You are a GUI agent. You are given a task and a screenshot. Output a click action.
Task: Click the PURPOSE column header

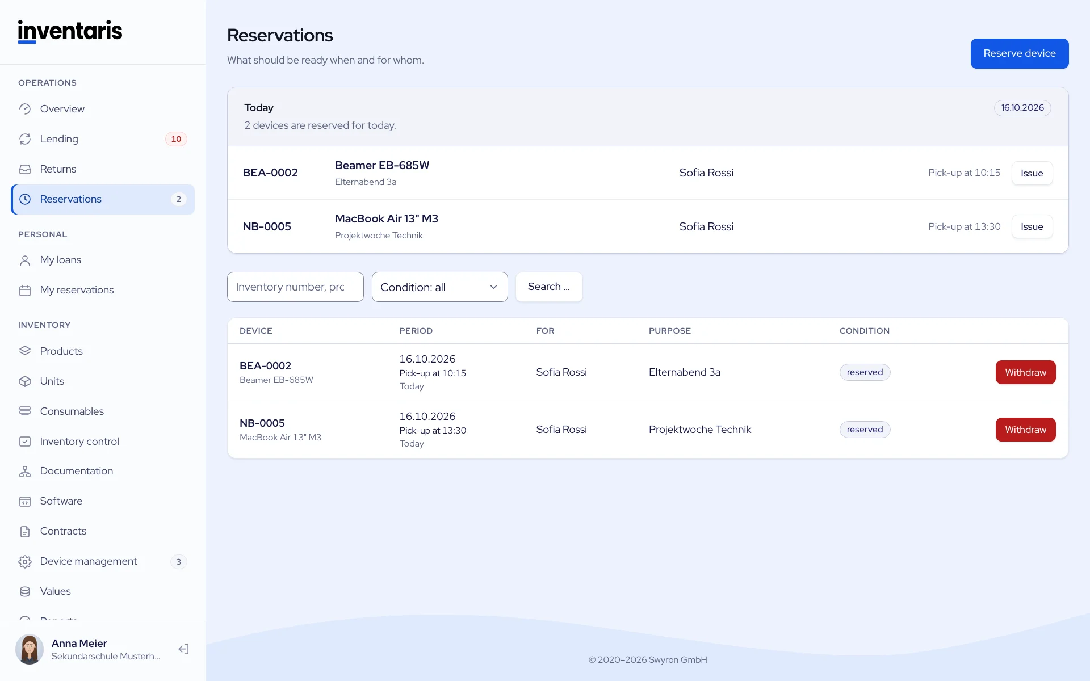click(x=670, y=331)
